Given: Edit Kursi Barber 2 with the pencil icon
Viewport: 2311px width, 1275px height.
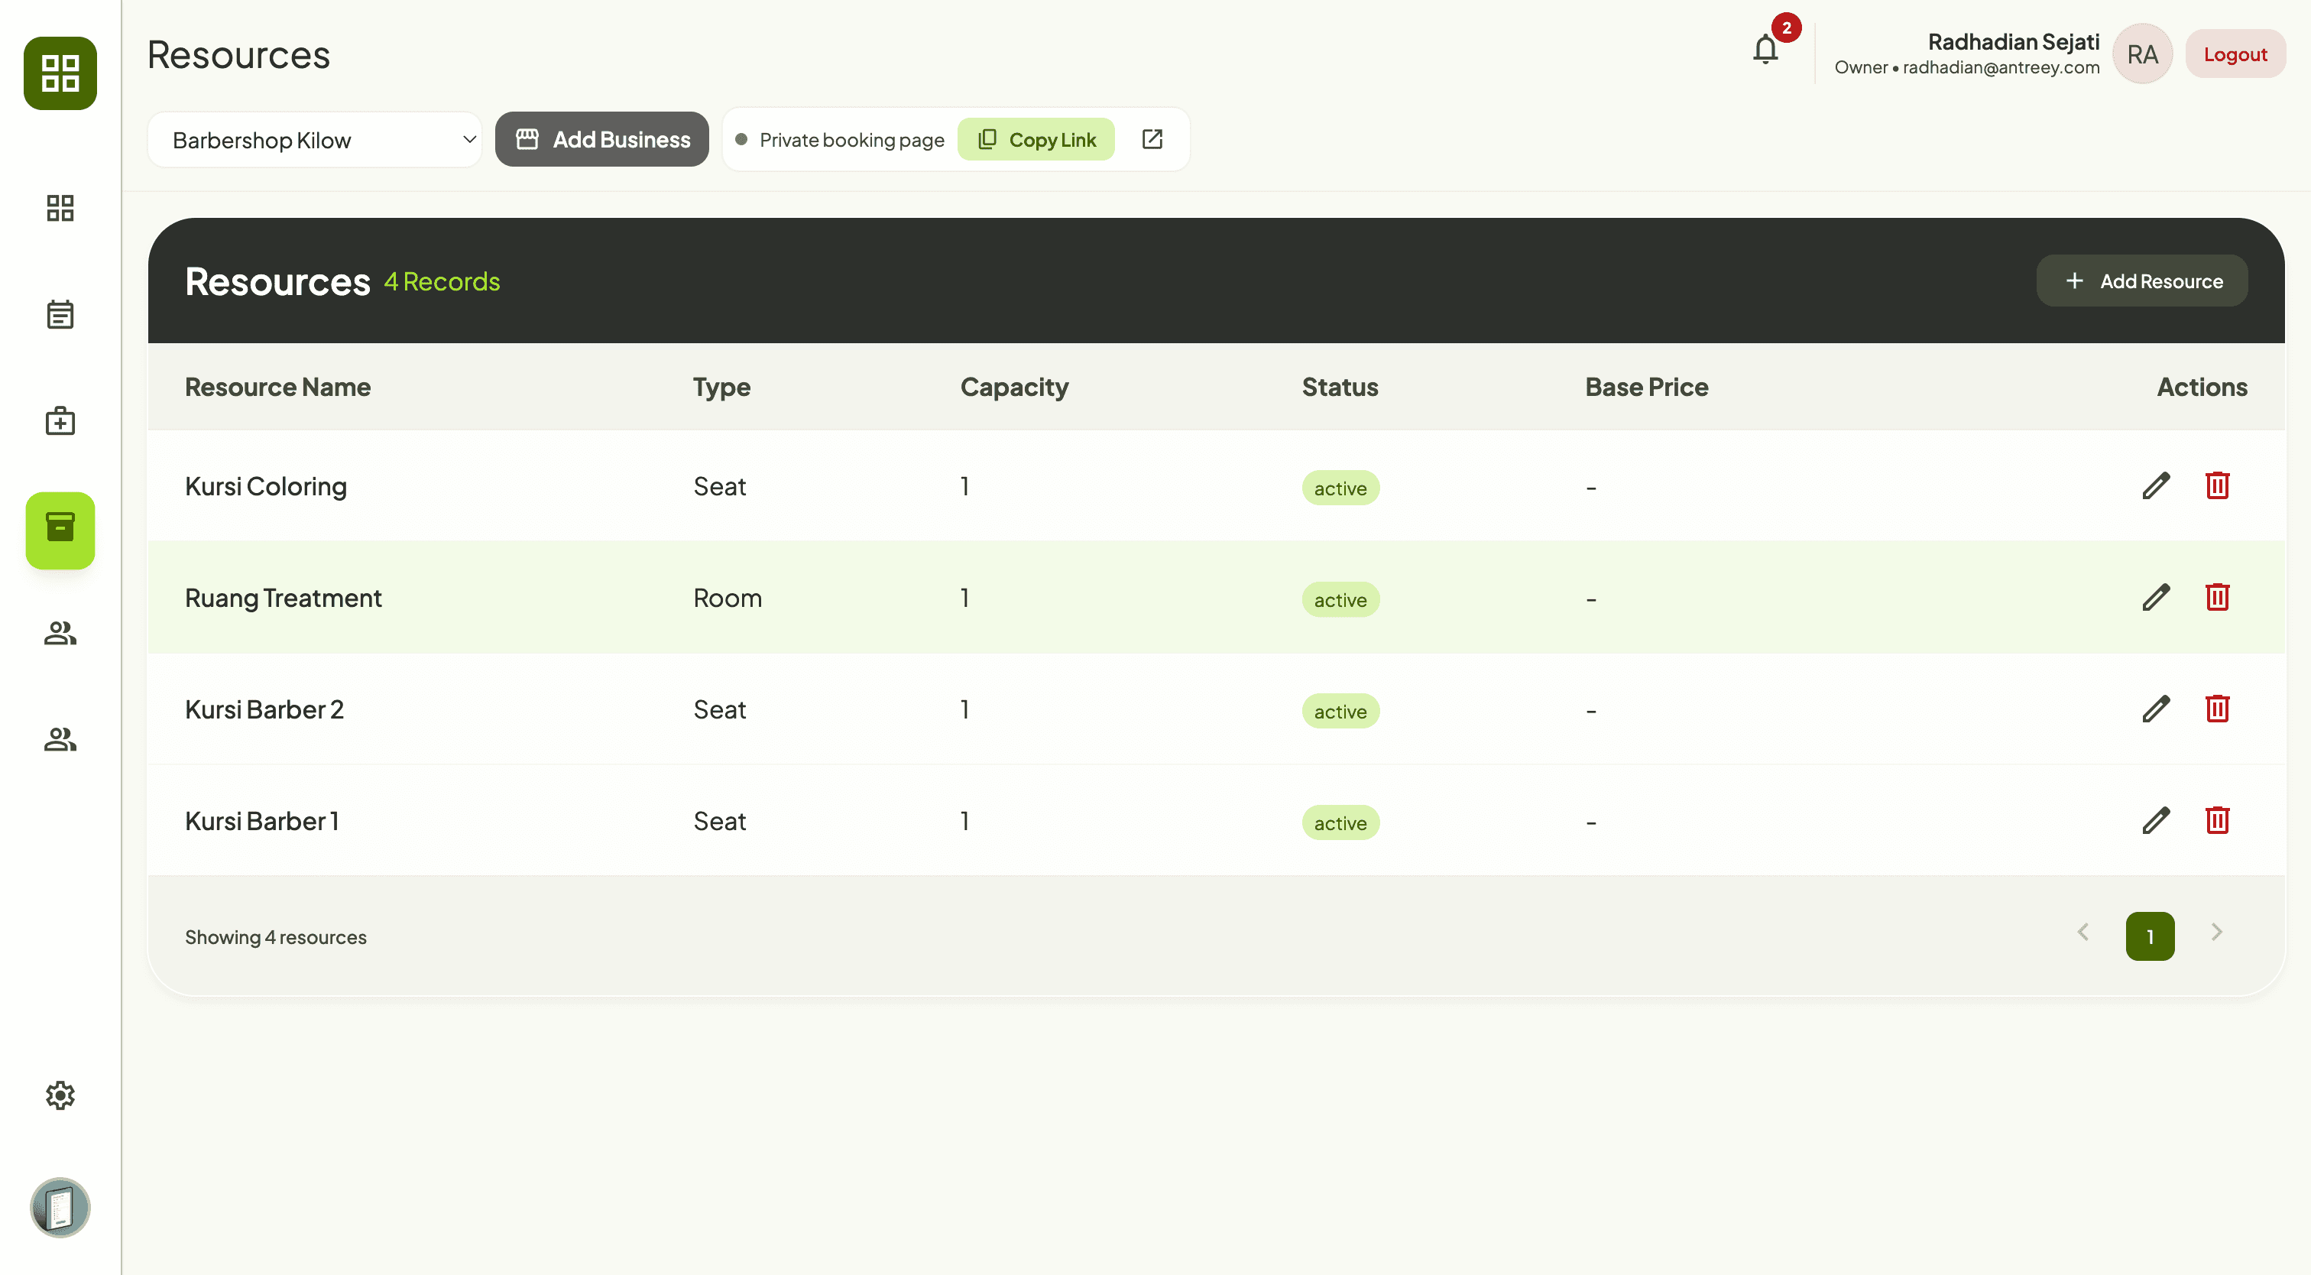Looking at the screenshot, I should coord(2156,709).
